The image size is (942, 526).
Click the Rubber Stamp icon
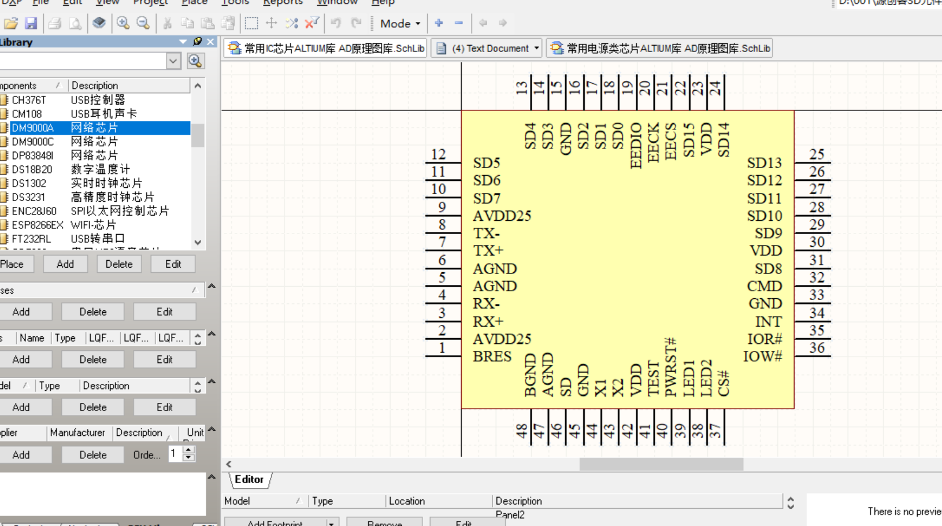(228, 23)
